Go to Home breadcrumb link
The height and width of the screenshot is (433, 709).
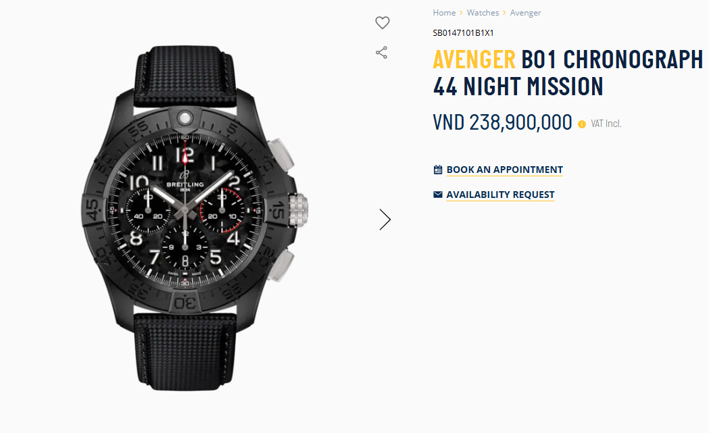pyautogui.click(x=444, y=13)
